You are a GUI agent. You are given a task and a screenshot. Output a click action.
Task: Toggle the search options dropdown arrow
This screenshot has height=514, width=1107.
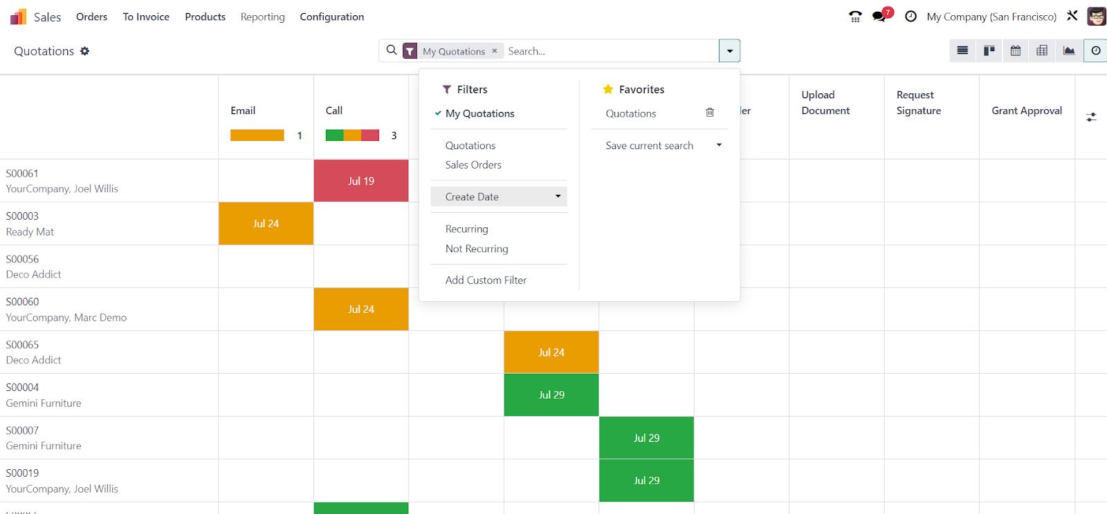(730, 51)
